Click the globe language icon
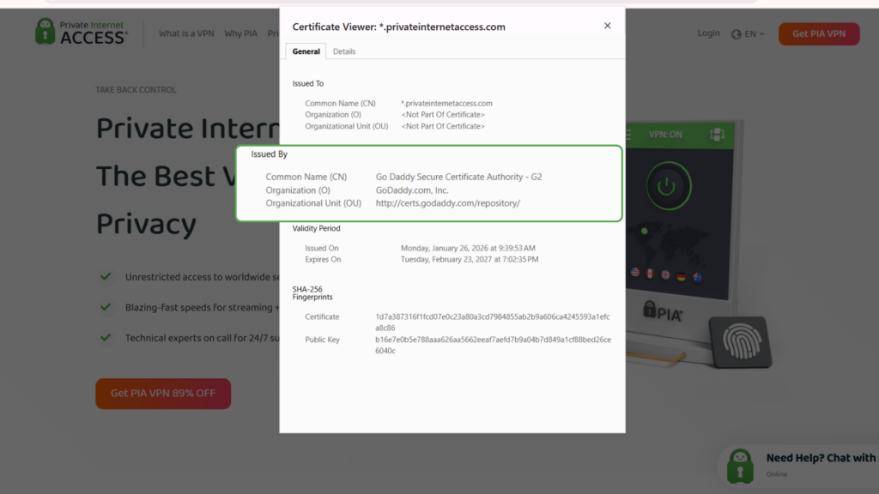This screenshot has height=494, width=879. pyautogui.click(x=736, y=34)
